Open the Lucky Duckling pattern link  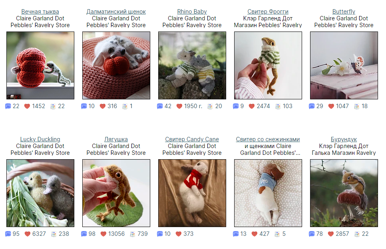tap(40, 139)
